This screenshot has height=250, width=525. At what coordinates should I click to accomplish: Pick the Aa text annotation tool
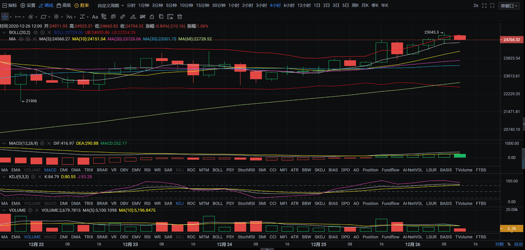(x=95, y=17)
